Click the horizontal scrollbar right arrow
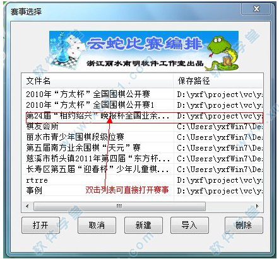 tap(257, 206)
